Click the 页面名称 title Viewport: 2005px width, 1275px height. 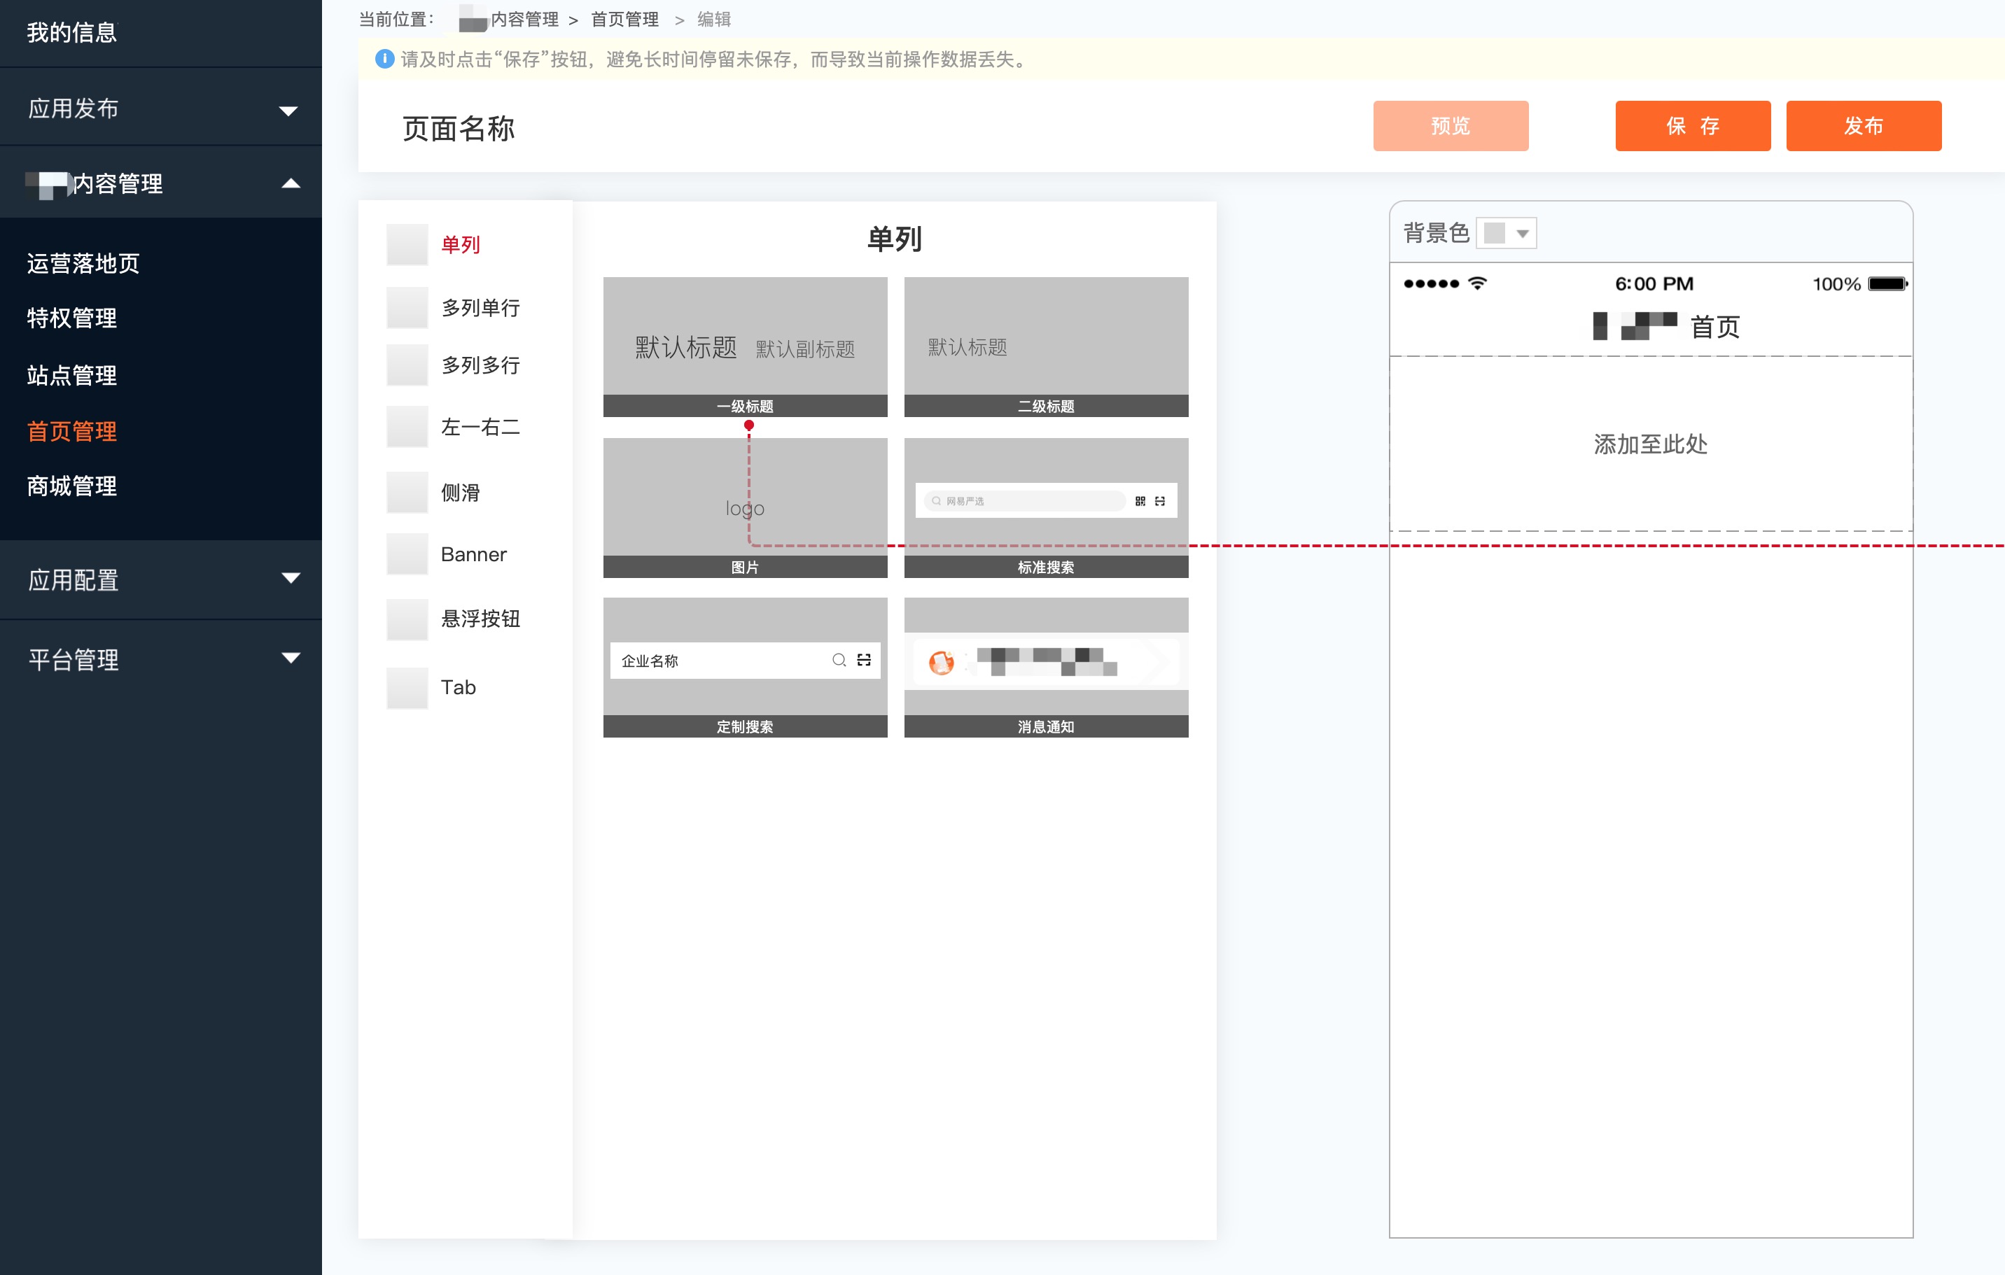click(459, 129)
